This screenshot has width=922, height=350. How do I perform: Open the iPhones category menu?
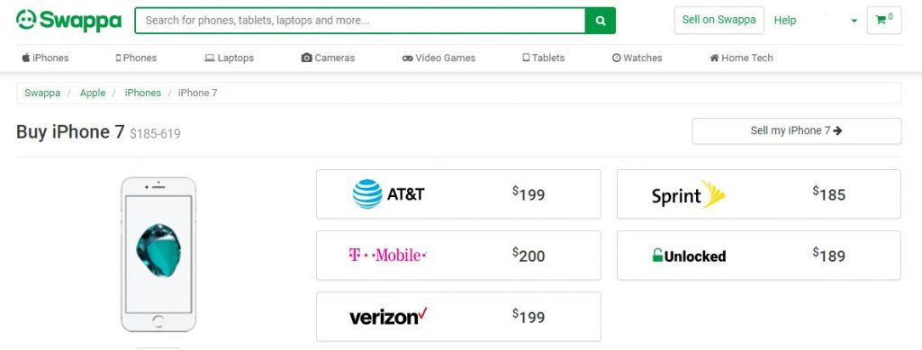coord(45,58)
